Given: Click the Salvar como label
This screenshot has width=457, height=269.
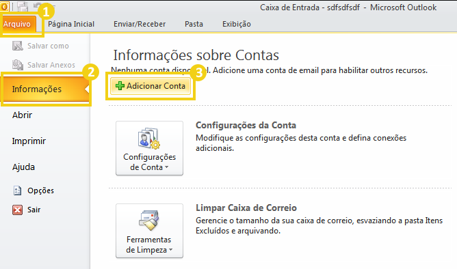Looking at the screenshot, I should pos(48,46).
